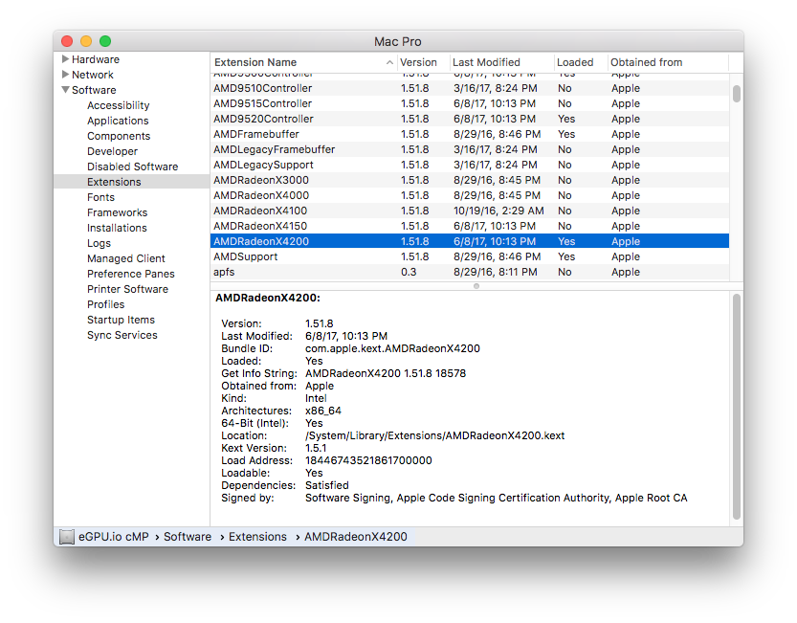Click the computer icon in path bar
The image size is (797, 623).
(x=67, y=537)
